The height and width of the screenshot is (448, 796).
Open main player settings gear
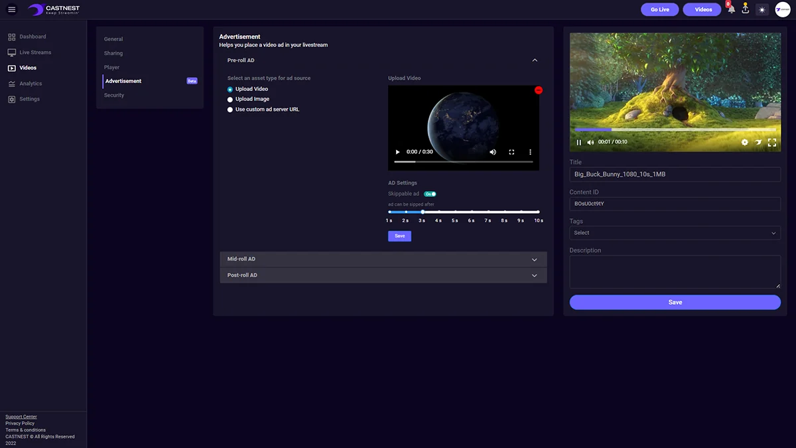[744, 142]
